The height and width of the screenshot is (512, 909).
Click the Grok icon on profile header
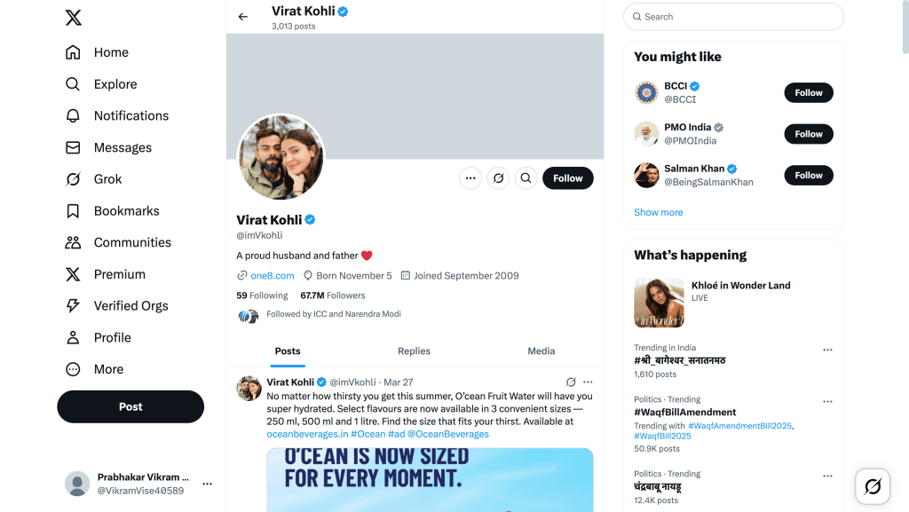[x=498, y=178]
